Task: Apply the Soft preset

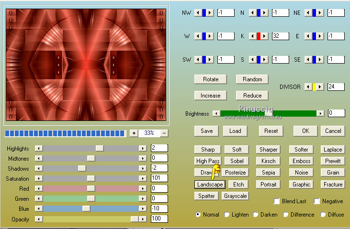Action: coord(237,150)
